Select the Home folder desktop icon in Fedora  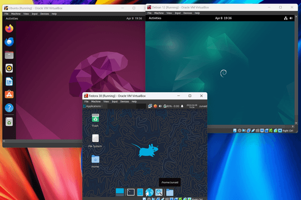click(x=95, y=161)
